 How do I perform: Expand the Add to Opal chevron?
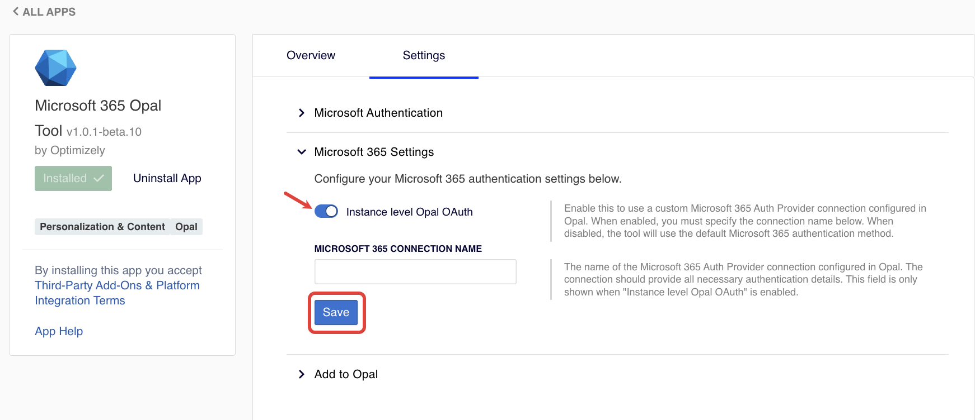302,374
